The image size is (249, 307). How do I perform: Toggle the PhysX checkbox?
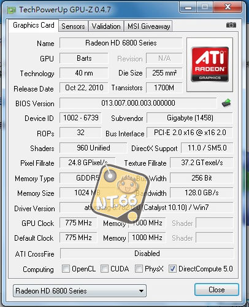[139, 269]
